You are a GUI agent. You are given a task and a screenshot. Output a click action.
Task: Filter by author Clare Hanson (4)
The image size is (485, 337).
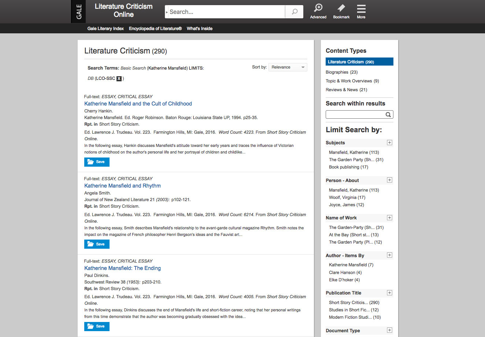pos(345,273)
